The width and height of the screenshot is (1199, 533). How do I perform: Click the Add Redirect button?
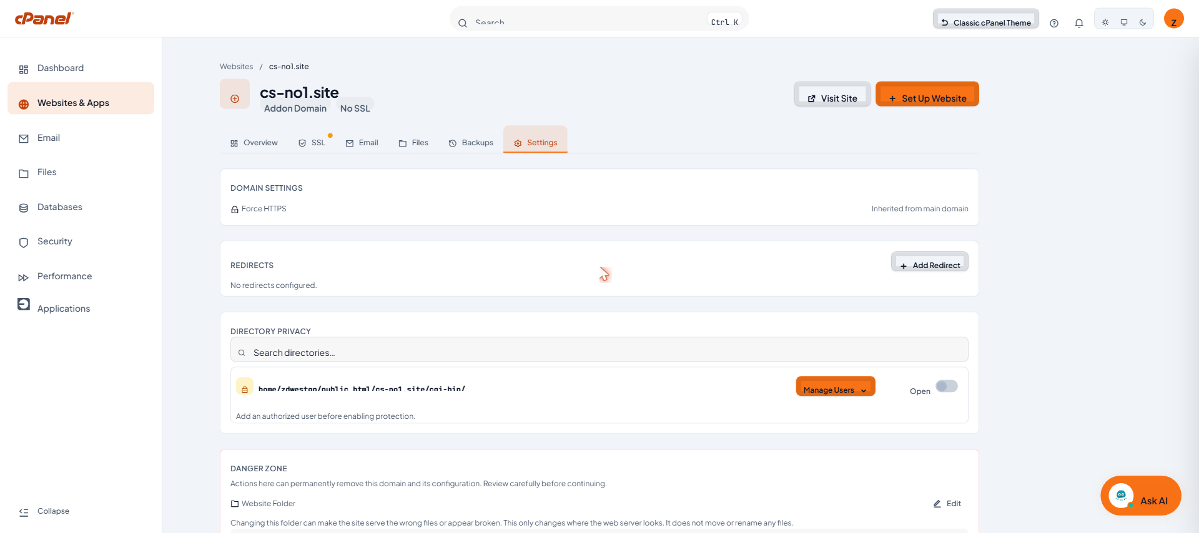[930, 262]
